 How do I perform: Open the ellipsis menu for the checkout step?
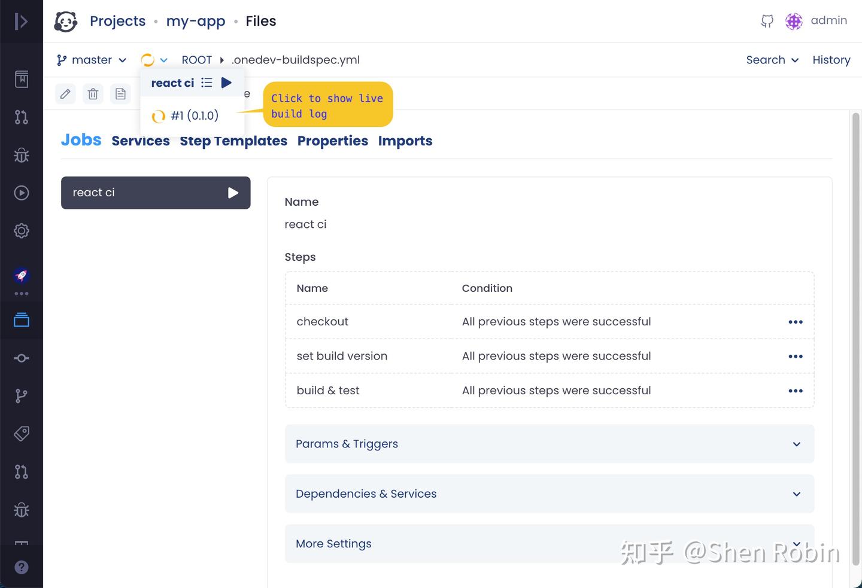[796, 322]
